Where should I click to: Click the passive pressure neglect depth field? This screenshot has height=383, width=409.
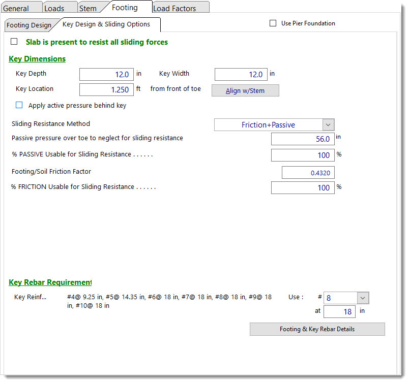[x=302, y=139]
